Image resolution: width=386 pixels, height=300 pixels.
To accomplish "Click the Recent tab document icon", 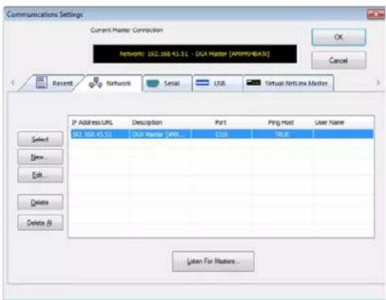I will (41, 82).
